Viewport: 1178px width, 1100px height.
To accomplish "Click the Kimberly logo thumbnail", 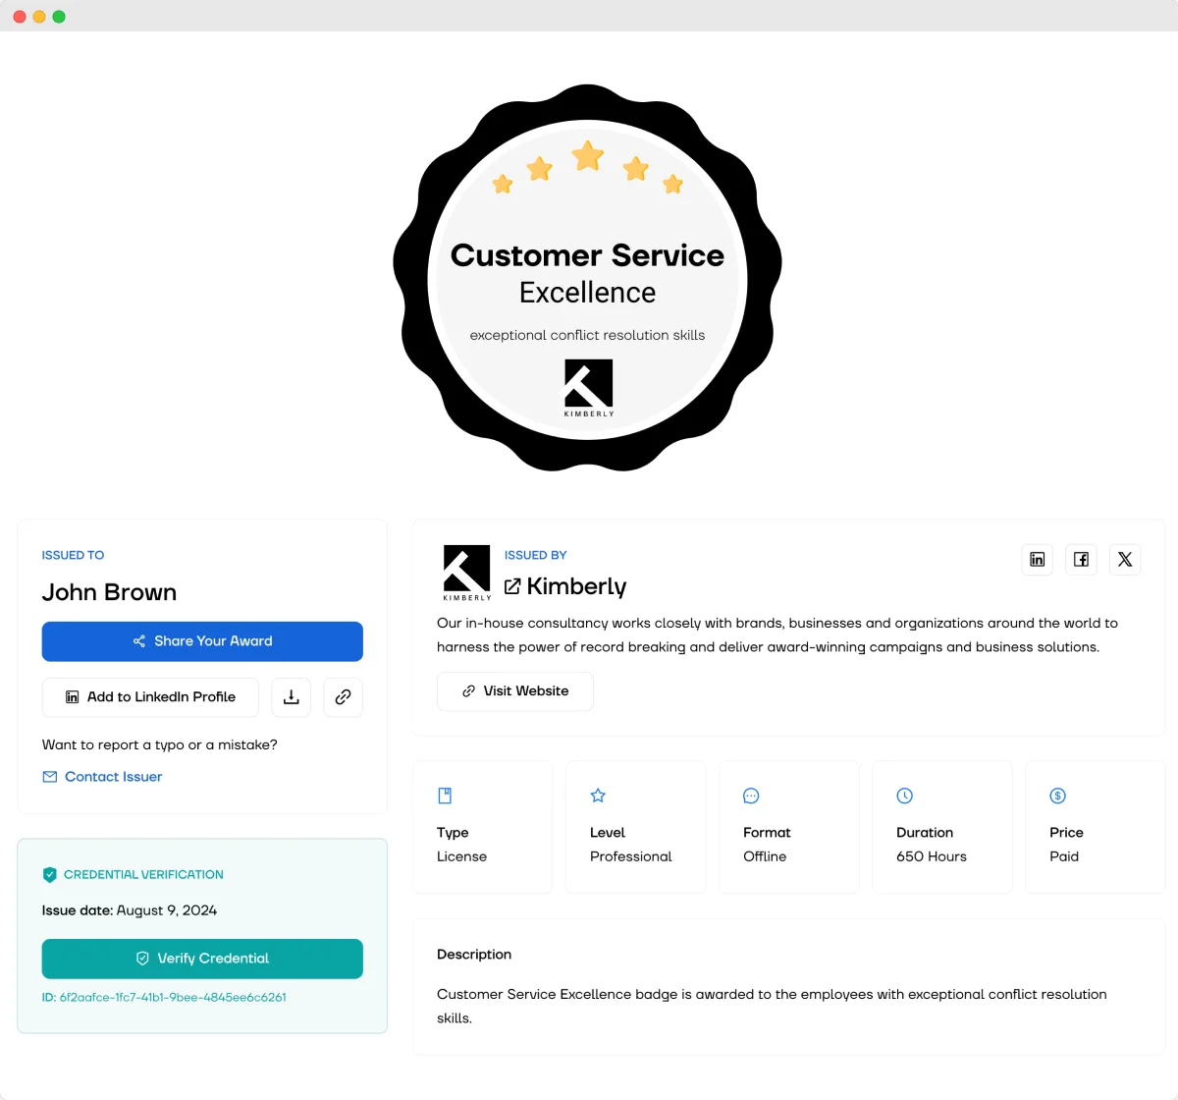I will 466,573.
